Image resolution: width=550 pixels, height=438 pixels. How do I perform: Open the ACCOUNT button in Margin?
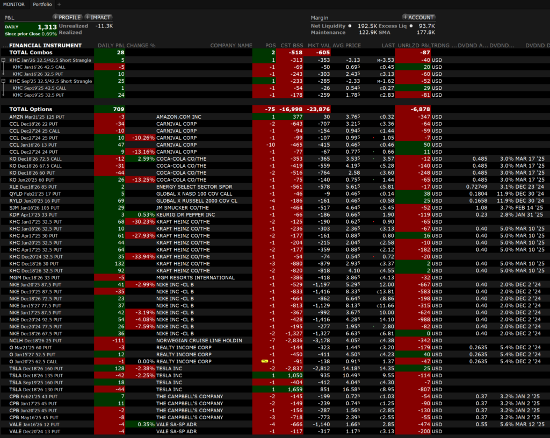pos(418,17)
